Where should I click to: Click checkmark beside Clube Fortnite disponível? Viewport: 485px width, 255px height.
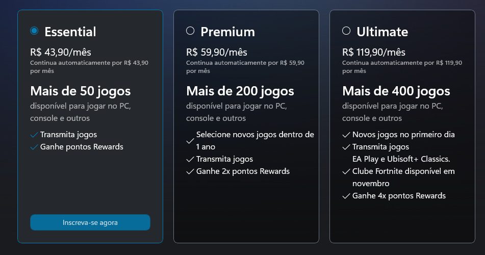point(346,171)
